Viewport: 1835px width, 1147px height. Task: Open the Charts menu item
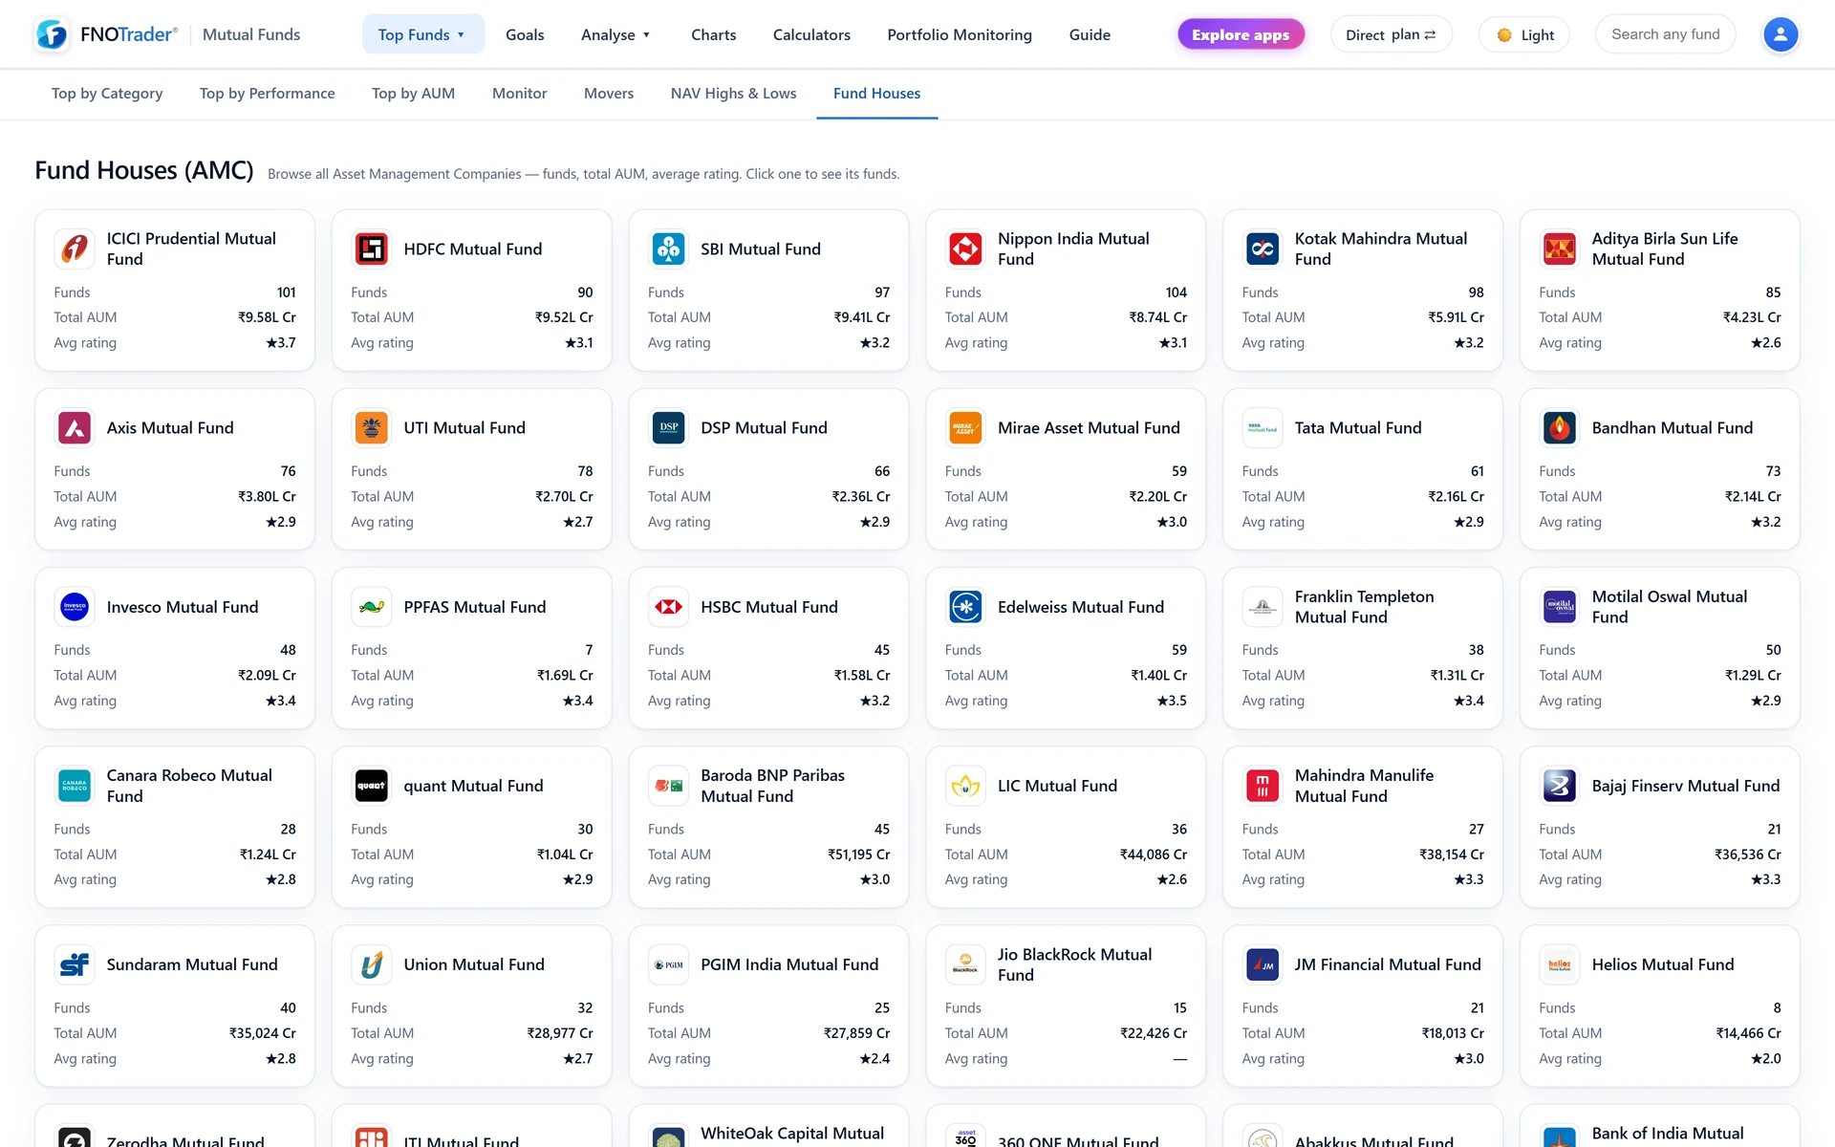click(714, 34)
